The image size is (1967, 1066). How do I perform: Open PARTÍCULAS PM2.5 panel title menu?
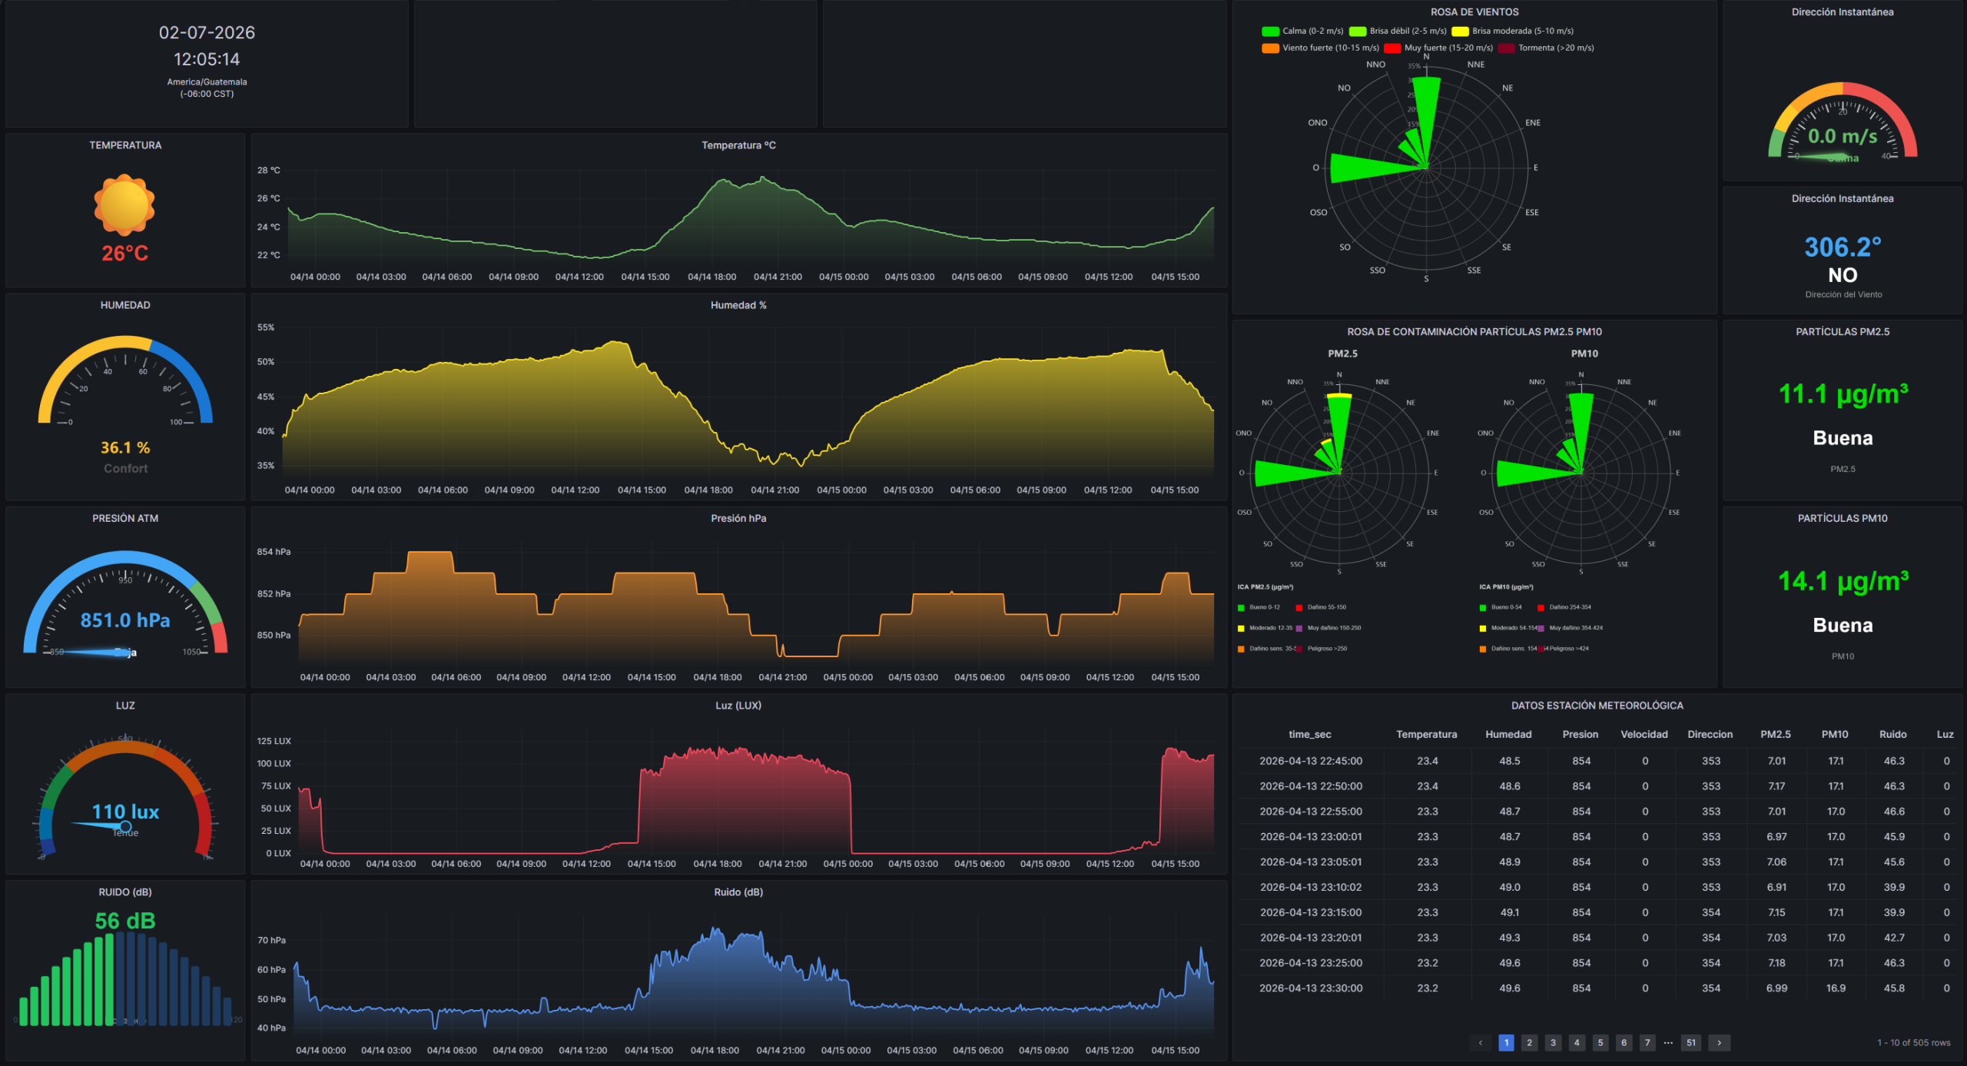coord(1843,332)
